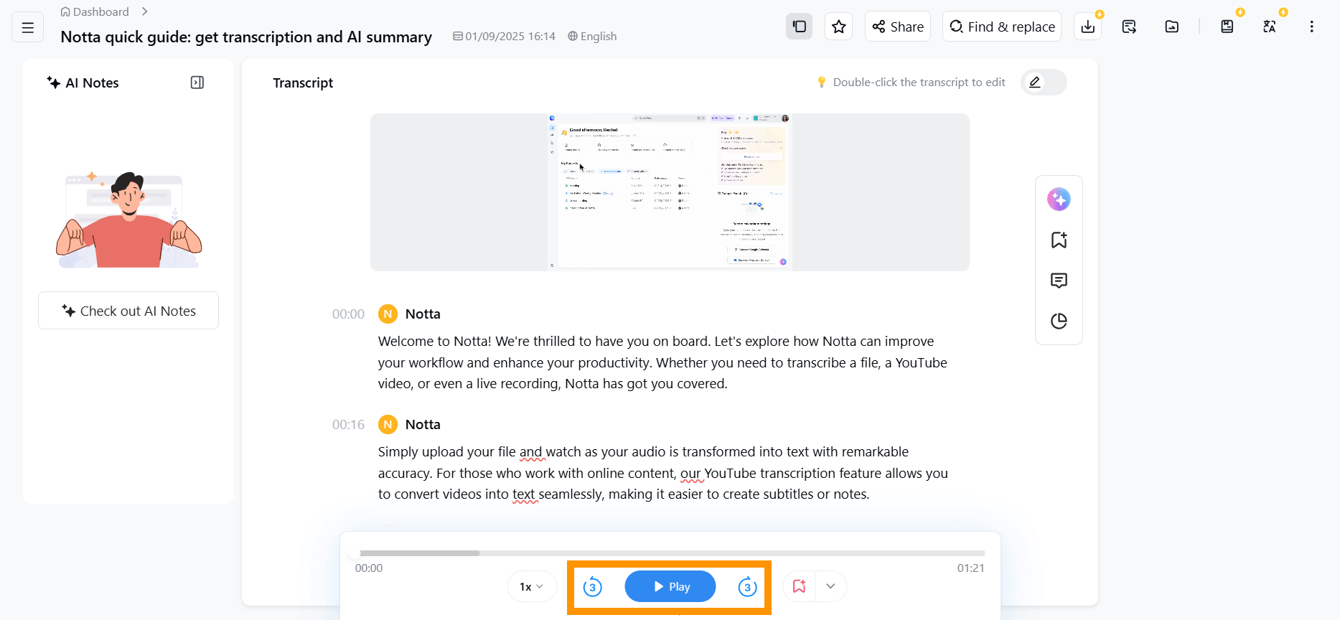Viewport: 1340px width, 620px height.
Task: Move recording to folder icon
Action: (1172, 27)
